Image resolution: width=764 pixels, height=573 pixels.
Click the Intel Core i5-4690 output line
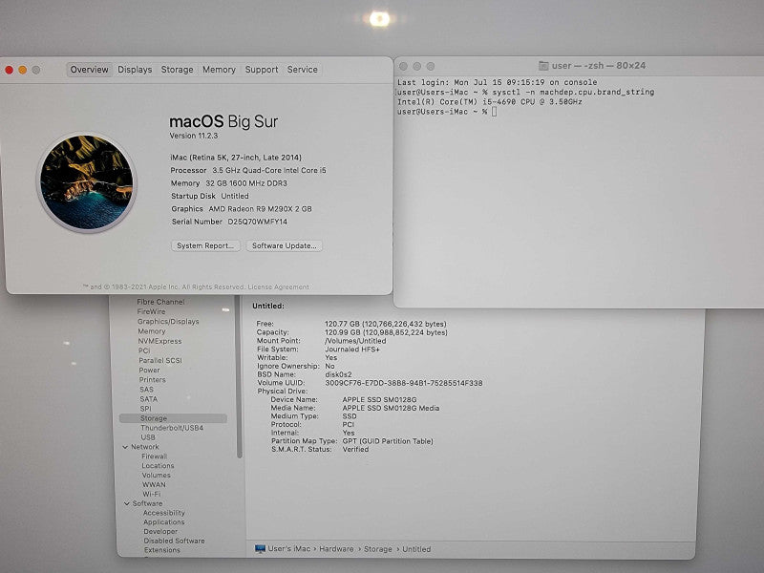point(490,102)
